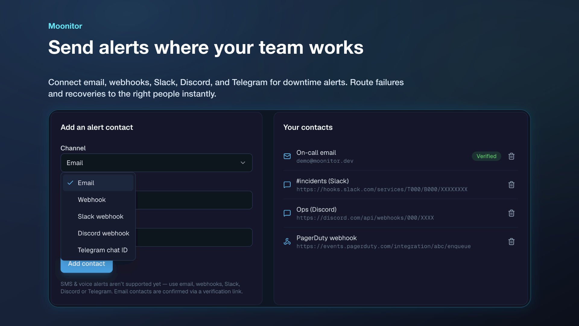The image size is (579, 326).
Task: Choose Slack webhook channel option
Action: coord(98,216)
